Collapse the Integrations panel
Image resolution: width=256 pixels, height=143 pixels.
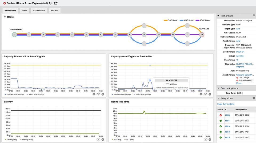(218, 98)
